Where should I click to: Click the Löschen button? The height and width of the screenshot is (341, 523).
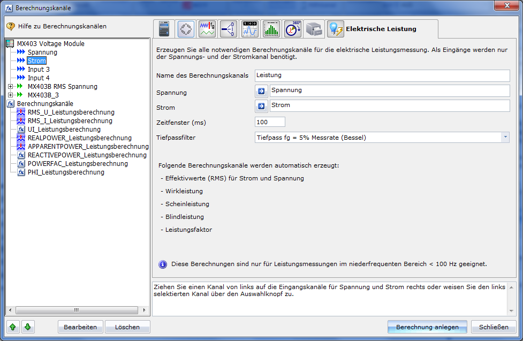(127, 327)
